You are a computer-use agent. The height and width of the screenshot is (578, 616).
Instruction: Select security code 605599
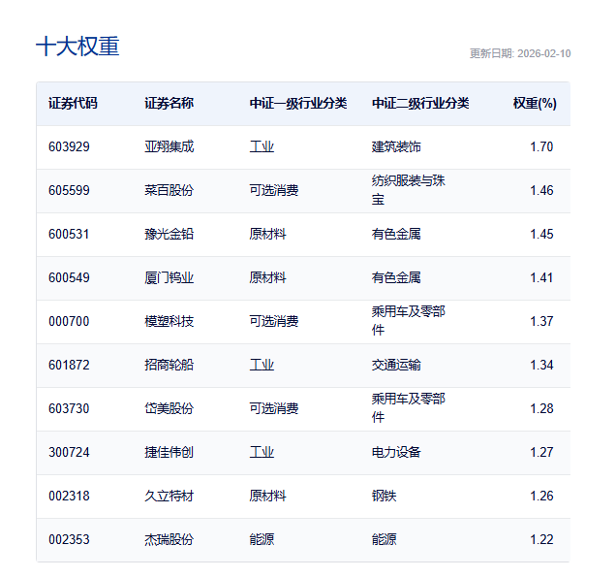pyautogui.click(x=69, y=190)
